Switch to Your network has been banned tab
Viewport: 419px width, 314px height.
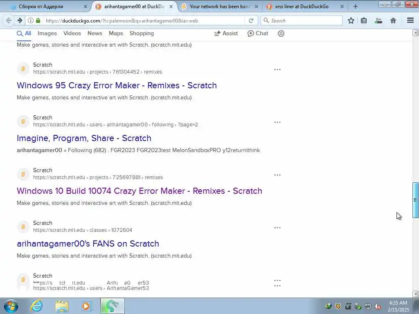pos(220,7)
